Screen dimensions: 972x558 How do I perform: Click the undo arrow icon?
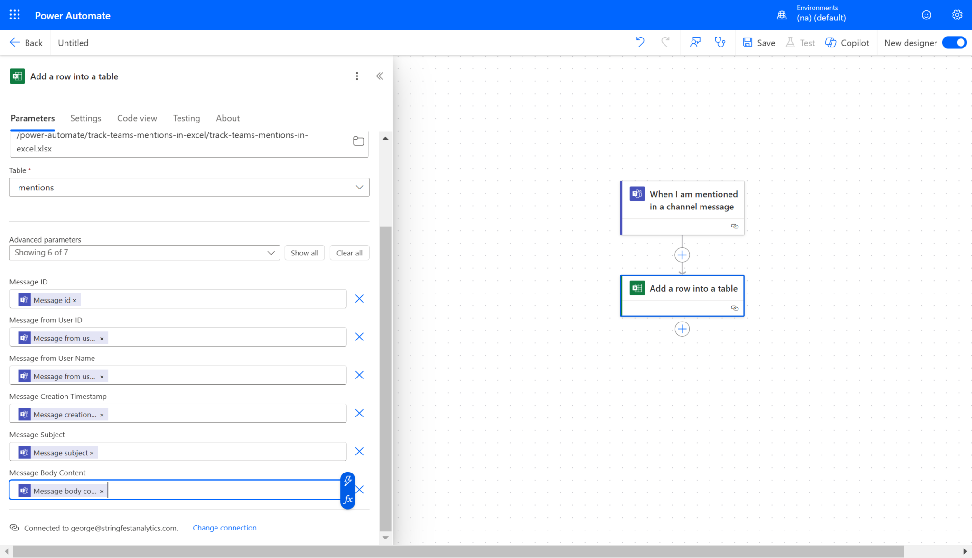pos(640,42)
